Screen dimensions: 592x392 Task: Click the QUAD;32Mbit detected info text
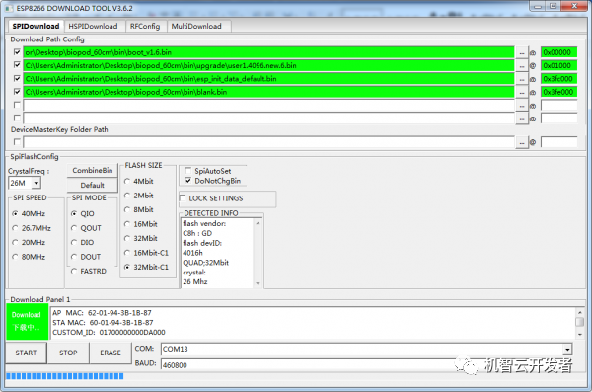pos(206,263)
